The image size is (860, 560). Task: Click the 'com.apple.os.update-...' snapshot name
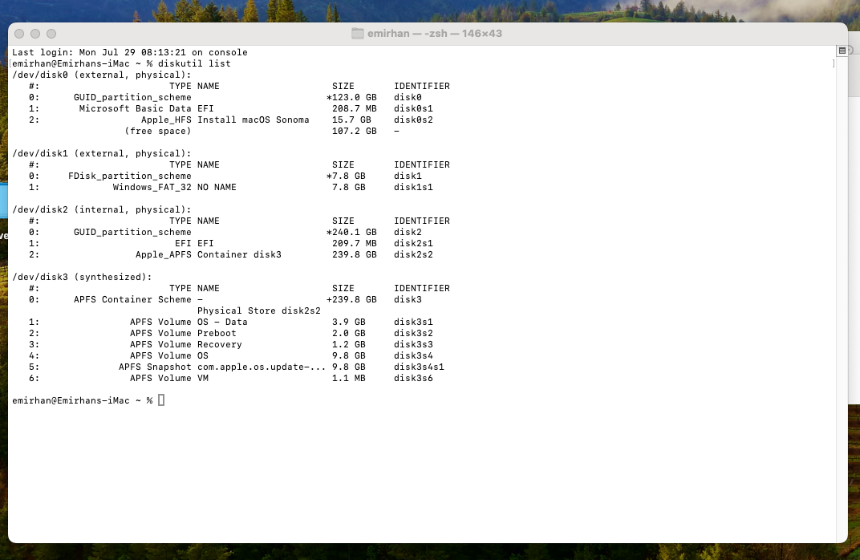point(262,367)
